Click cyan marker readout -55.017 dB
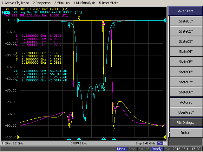The width and height of the screenshot is (203, 152). tap(58, 74)
